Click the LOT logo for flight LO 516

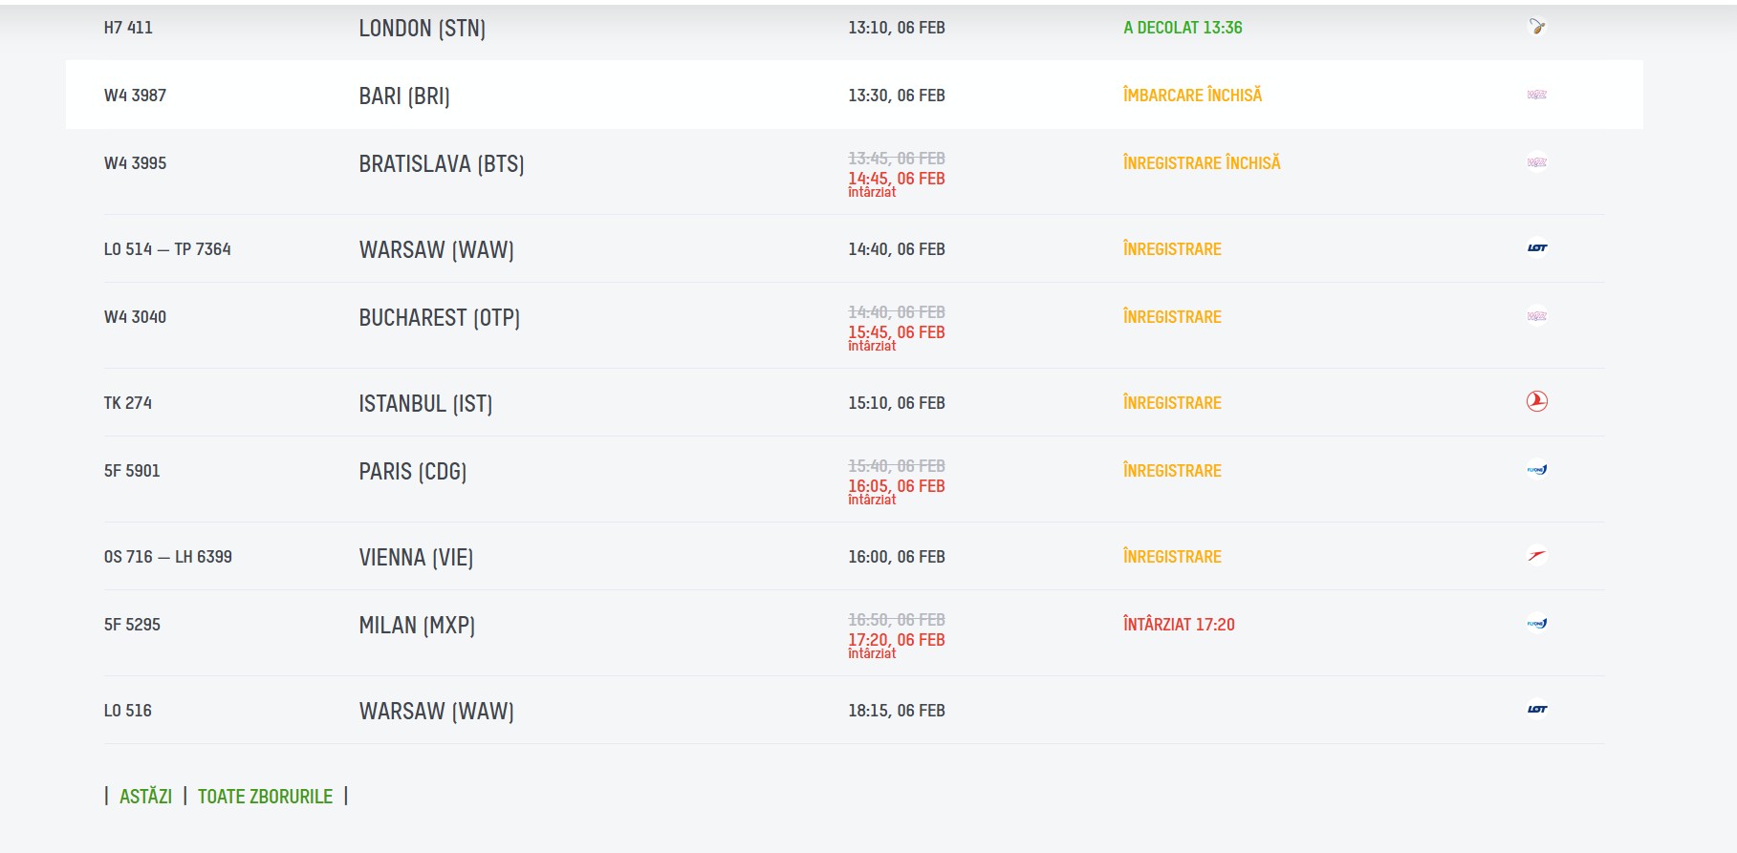pos(1536,710)
